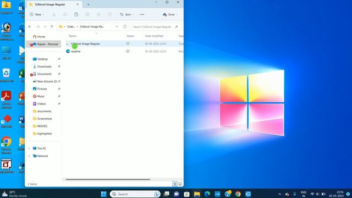
Task: Open Pictures quick access folder
Action: [x=42, y=89]
